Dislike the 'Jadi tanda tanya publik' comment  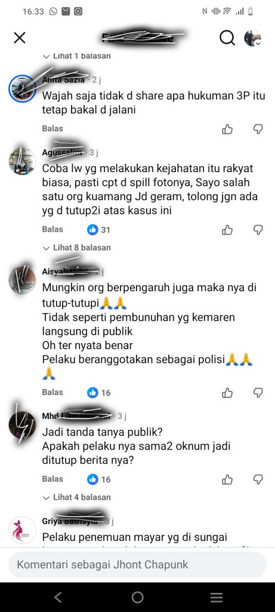[x=258, y=479]
